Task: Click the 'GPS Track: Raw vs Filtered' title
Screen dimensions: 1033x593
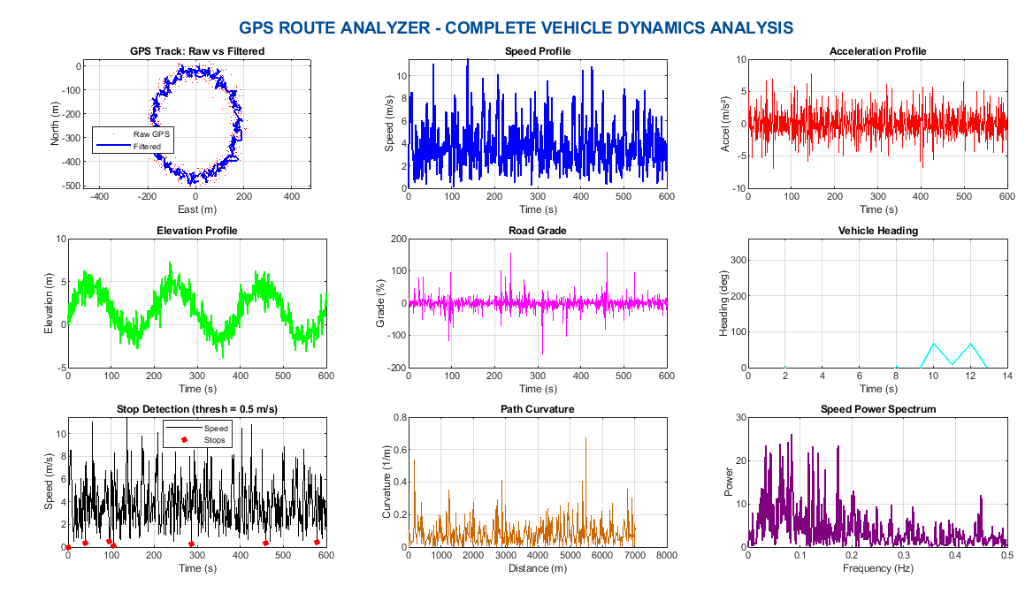Action: click(x=196, y=51)
